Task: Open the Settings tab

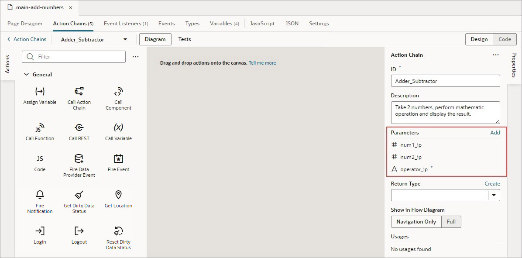Action: (x=319, y=24)
